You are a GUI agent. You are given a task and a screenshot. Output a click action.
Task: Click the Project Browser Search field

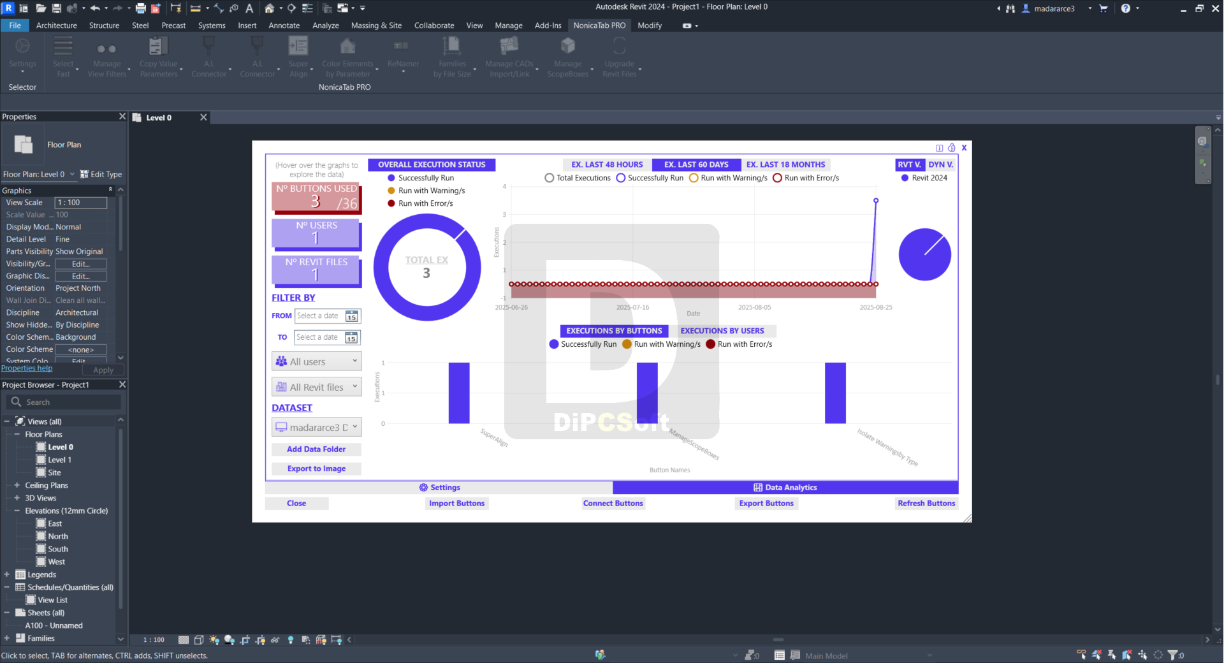64,402
